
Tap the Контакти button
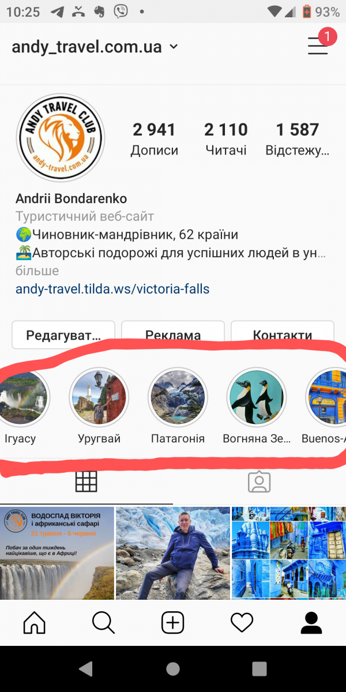[x=283, y=335]
